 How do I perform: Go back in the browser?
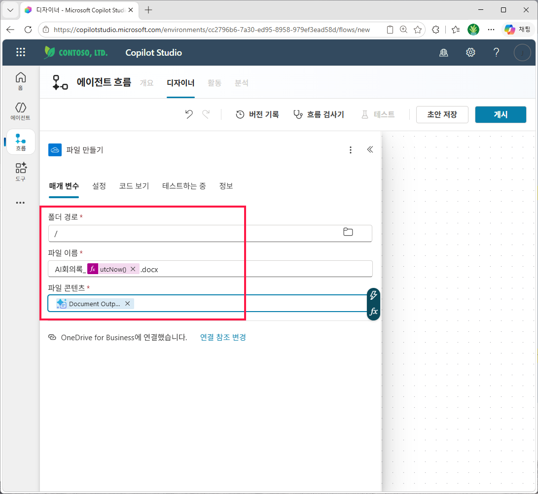[11, 30]
